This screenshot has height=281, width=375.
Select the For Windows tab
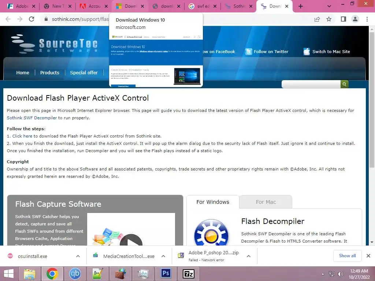pos(213,202)
